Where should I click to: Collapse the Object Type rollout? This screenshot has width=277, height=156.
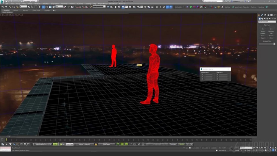tap(267, 25)
